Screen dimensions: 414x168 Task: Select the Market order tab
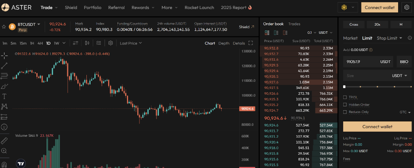(350, 38)
